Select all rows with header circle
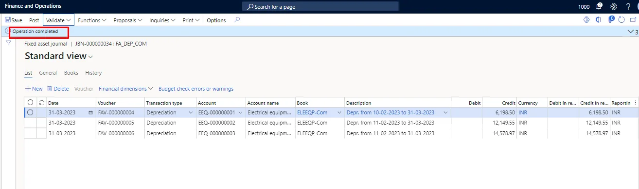This screenshot has height=189, width=639. 31,103
